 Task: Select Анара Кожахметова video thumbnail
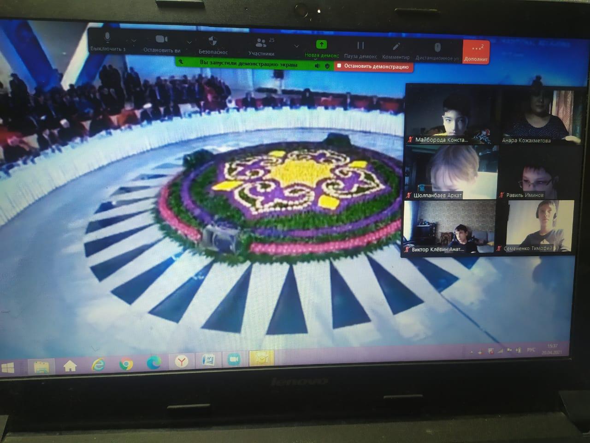tap(539, 115)
